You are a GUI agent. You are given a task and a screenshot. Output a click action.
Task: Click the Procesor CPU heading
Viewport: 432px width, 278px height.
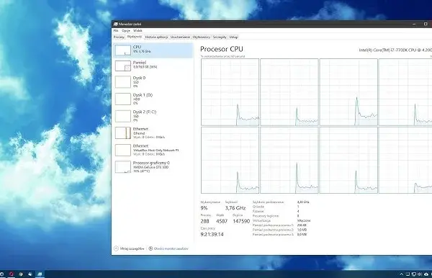tap(222, 49)
